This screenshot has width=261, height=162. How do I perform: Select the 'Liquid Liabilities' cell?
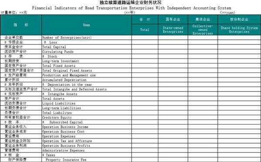pos(87,103)
